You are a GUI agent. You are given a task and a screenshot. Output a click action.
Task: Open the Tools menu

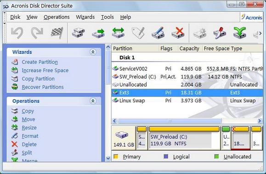[108, 17]
